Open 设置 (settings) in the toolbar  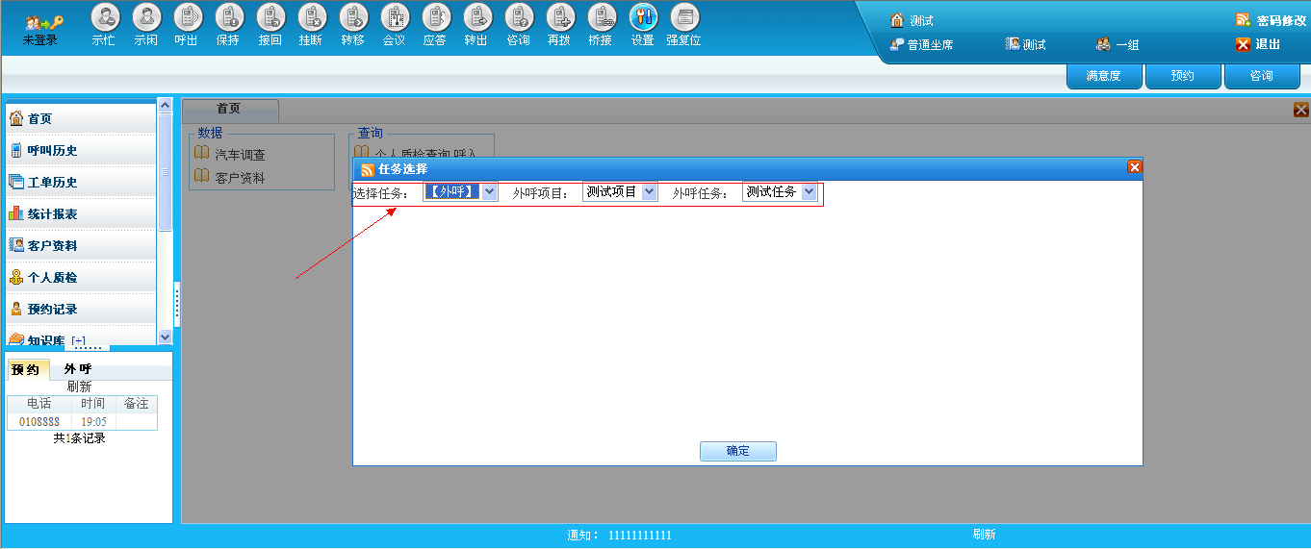tap(642, 17)
